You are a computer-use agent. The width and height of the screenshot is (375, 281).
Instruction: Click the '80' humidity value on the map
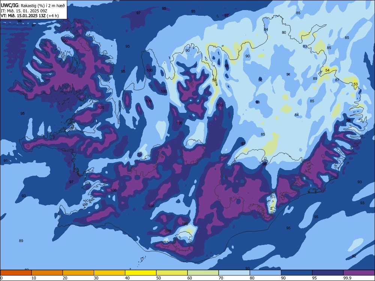pyautogui.click(x=284, y=33)
